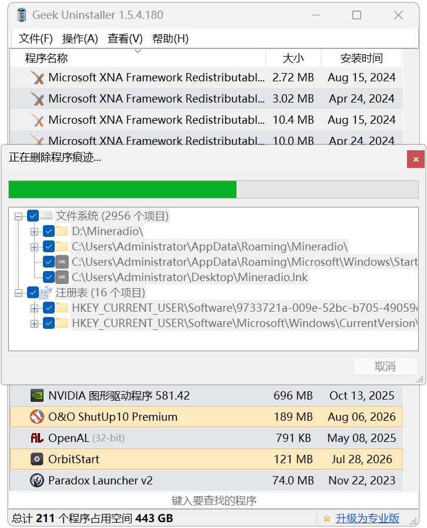Open the 帮助(H) menu
The width and height of the screenshot is (427, 528).
coord(170,38)
